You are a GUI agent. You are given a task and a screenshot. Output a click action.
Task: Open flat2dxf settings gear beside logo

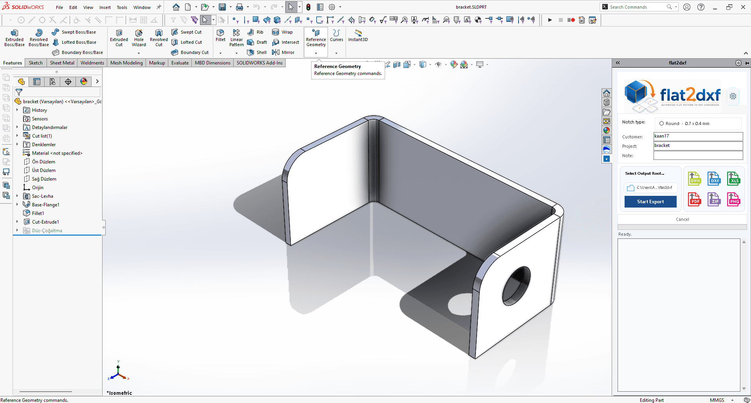733,96
